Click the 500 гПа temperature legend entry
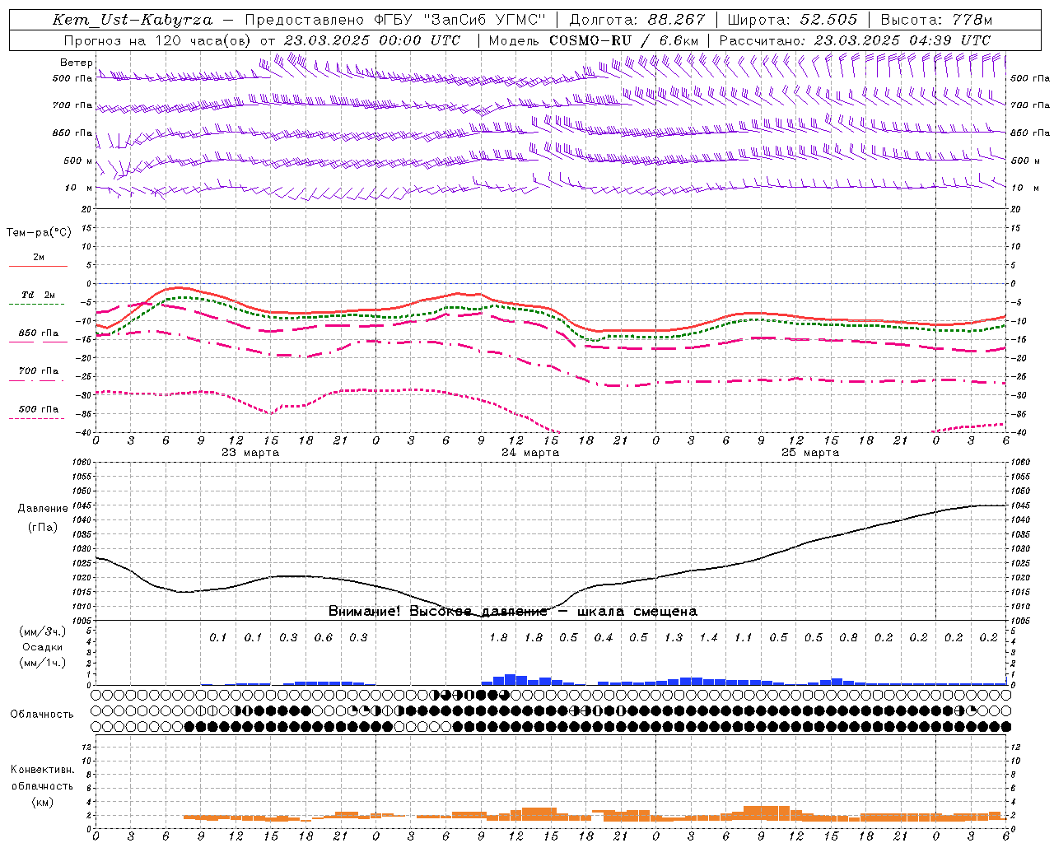This screenshot has width=1054, height=843. coord(39,409)
